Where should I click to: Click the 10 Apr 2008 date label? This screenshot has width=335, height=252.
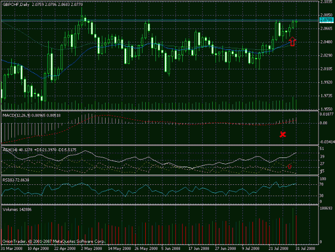38,249
